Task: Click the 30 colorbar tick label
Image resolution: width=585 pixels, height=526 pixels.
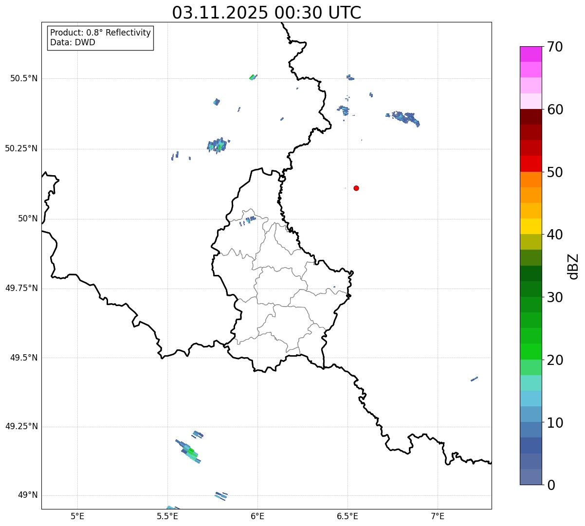Action: point(555,297)
